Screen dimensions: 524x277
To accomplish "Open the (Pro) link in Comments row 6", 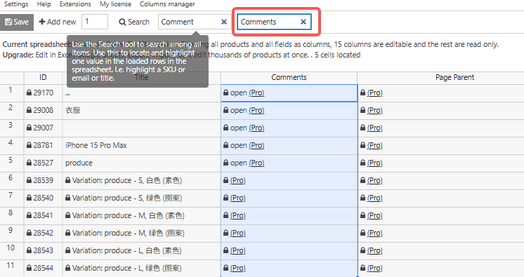I will pos(238,180).
